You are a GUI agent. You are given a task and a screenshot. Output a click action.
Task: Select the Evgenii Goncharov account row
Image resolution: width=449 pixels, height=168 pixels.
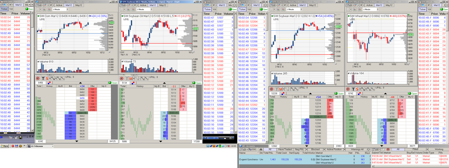click(305, 159)
